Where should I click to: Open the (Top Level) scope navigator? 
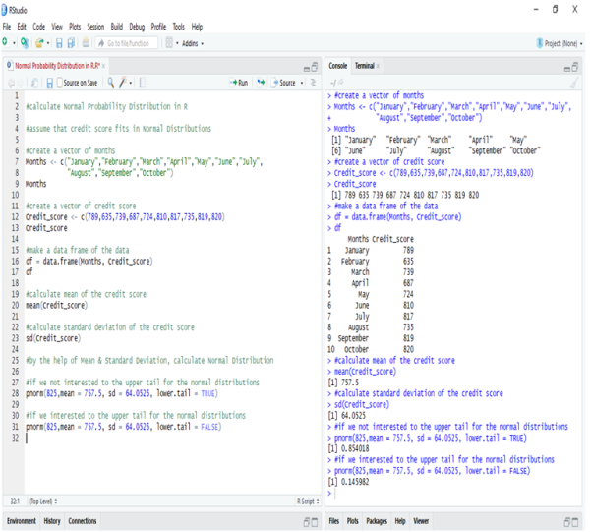tap(43, 501)
